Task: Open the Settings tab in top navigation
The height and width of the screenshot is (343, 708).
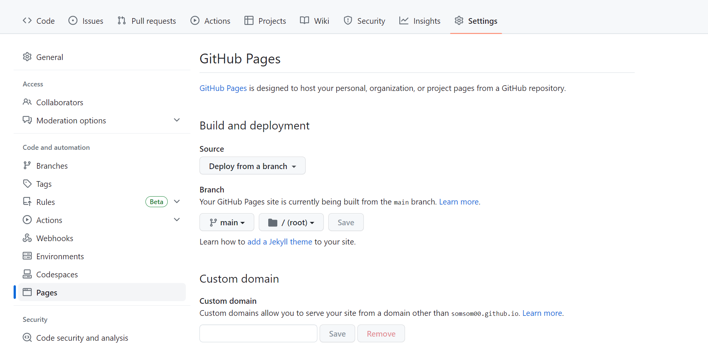Action: 476,21
